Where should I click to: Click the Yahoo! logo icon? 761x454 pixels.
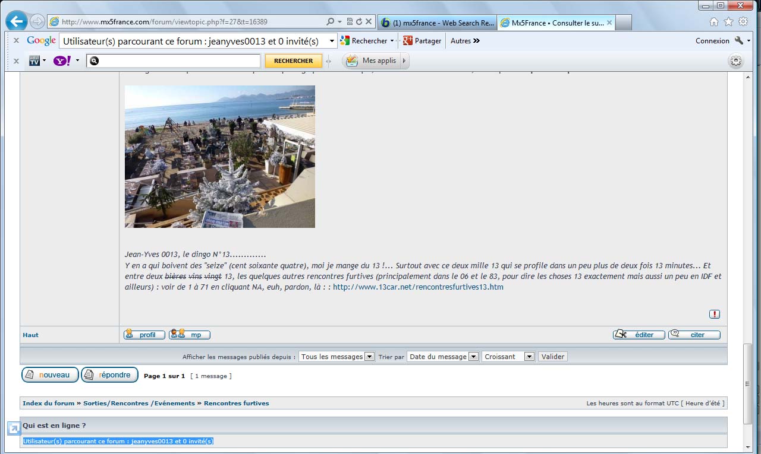pyautogui.click(x=62, y=61)
